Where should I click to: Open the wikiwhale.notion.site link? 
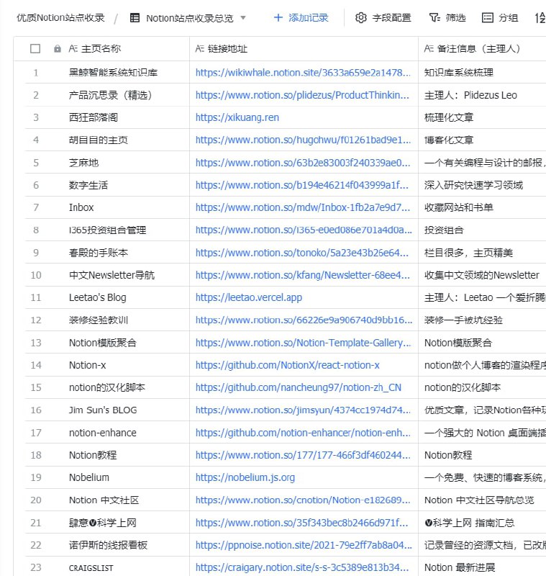[x=303, y=73]
